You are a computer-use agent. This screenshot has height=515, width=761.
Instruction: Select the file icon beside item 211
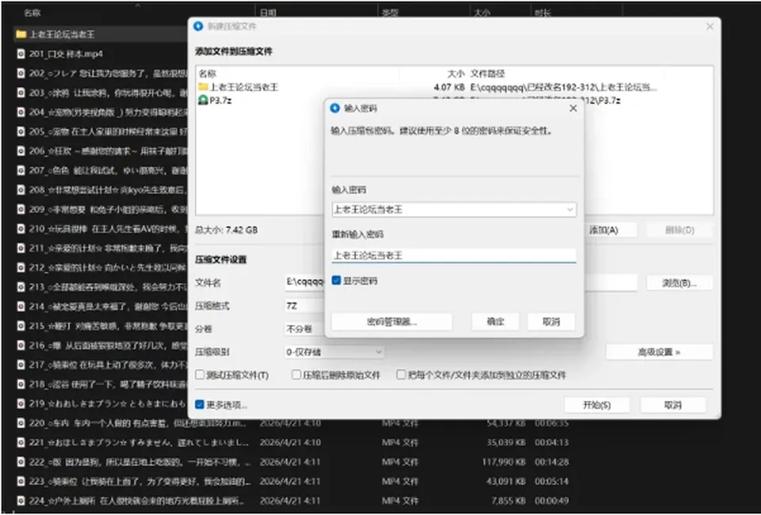(21, 248)
